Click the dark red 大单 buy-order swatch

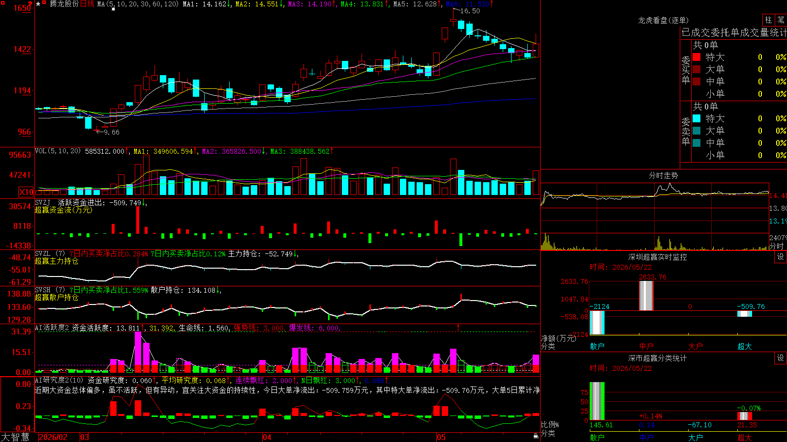(x=696, y=69)
